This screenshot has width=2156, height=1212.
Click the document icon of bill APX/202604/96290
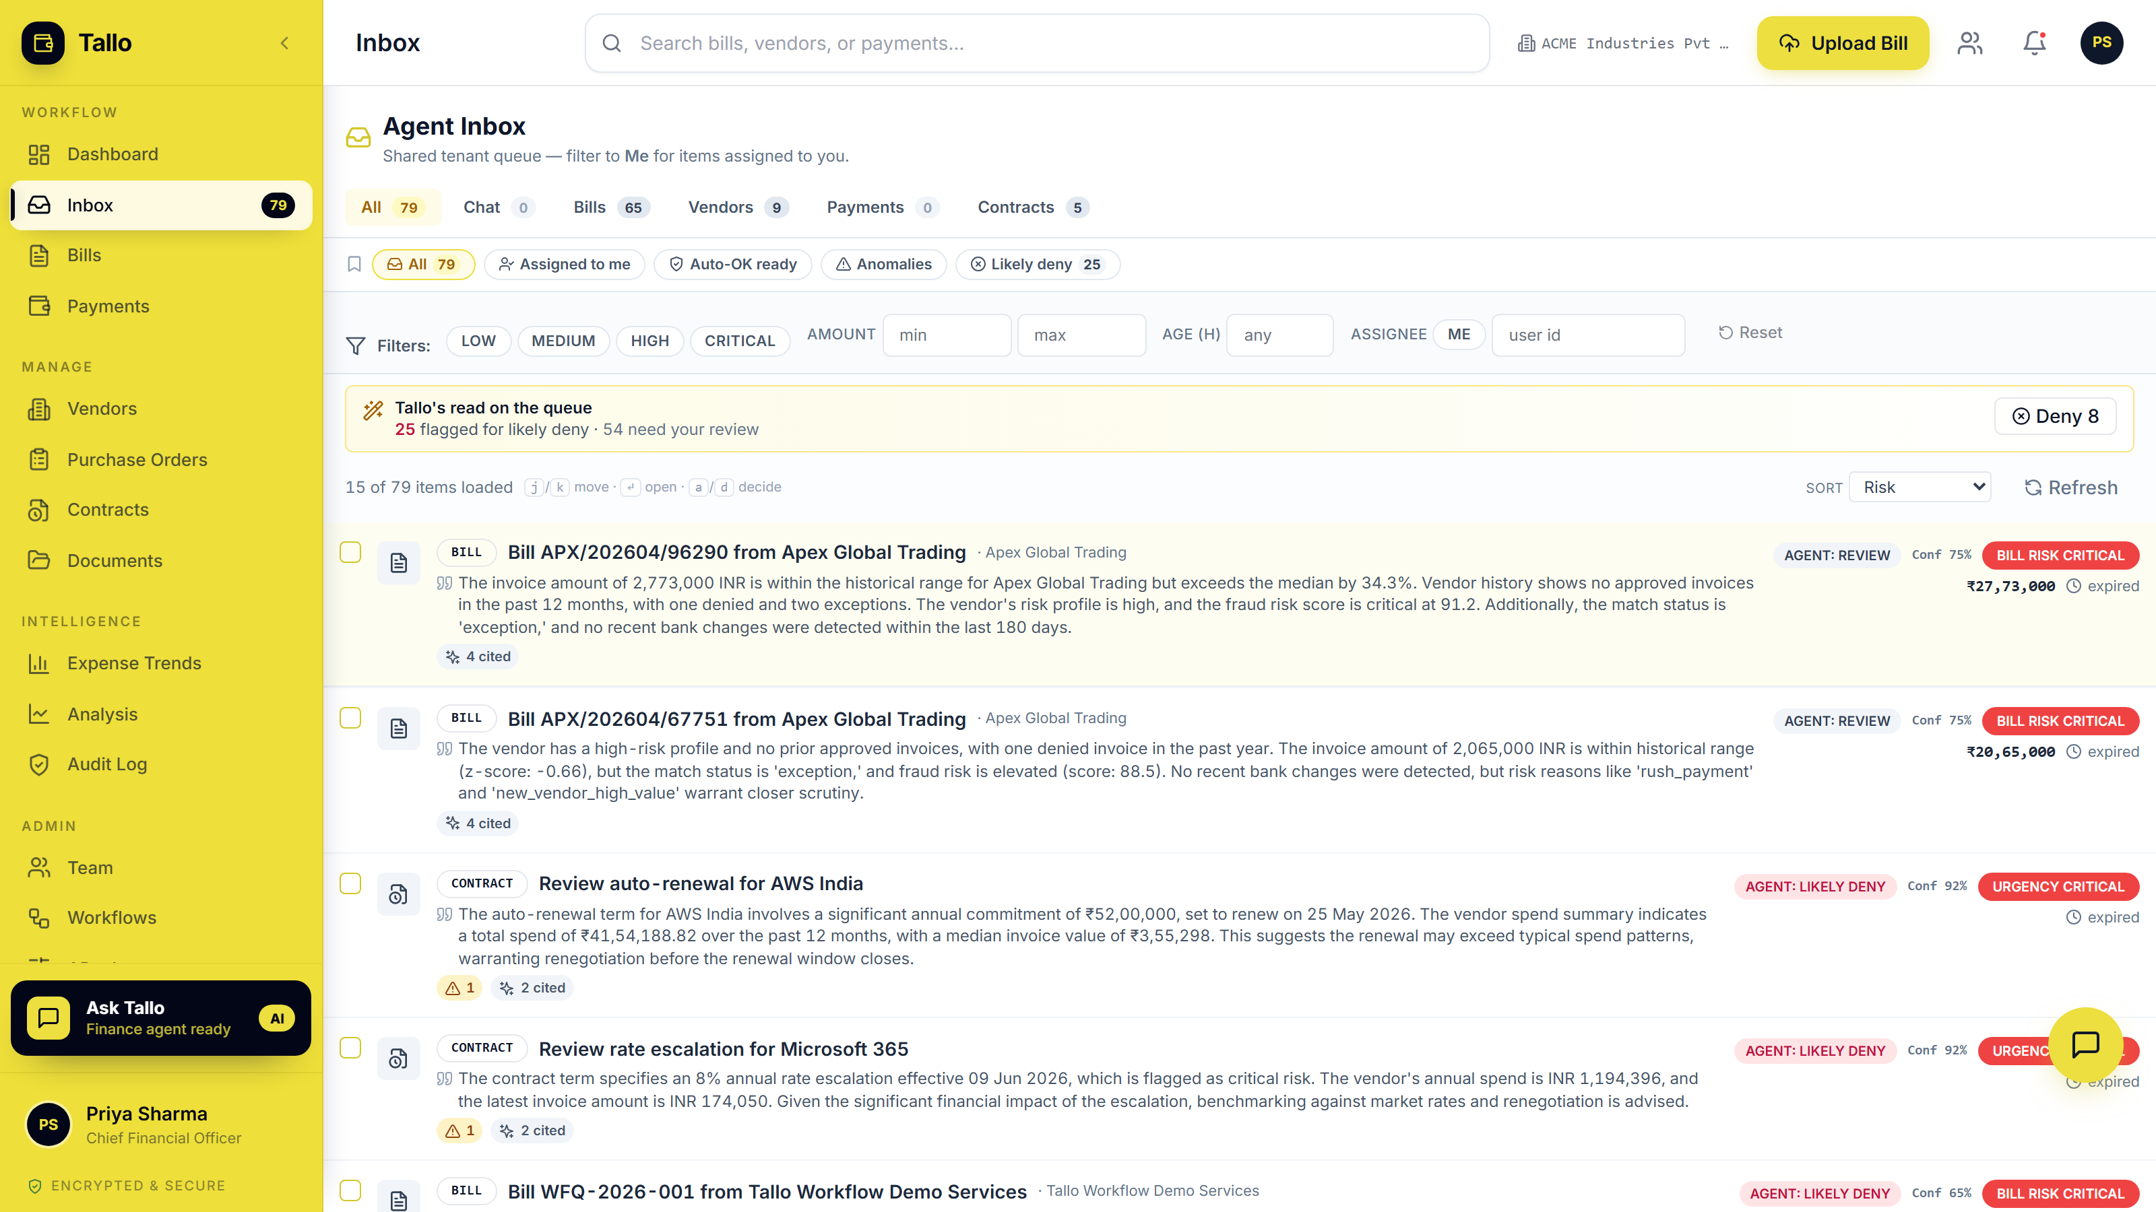[398, 563]
